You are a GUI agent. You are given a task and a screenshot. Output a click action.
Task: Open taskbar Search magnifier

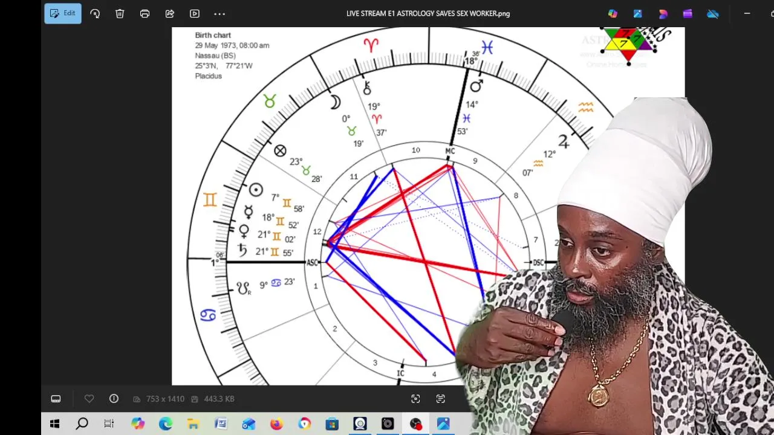[x=82, y=424]
